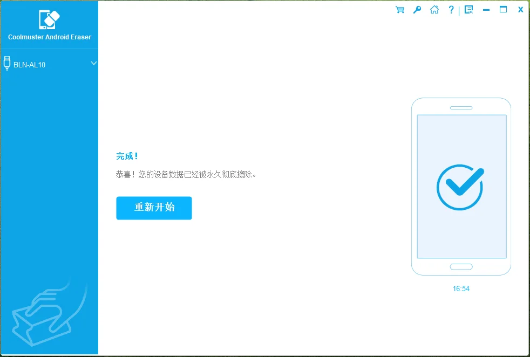The height and width of the screenshot is (357, 530).
Task: Click the Coolmuster Android Eraser logo
Action: pos(49,19)
